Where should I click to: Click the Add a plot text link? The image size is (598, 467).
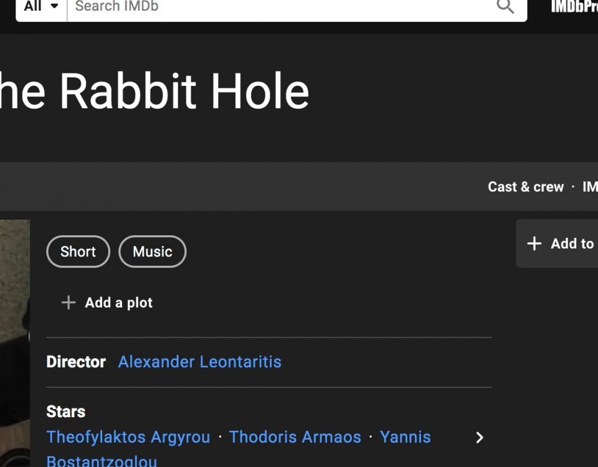pos(118,303)
